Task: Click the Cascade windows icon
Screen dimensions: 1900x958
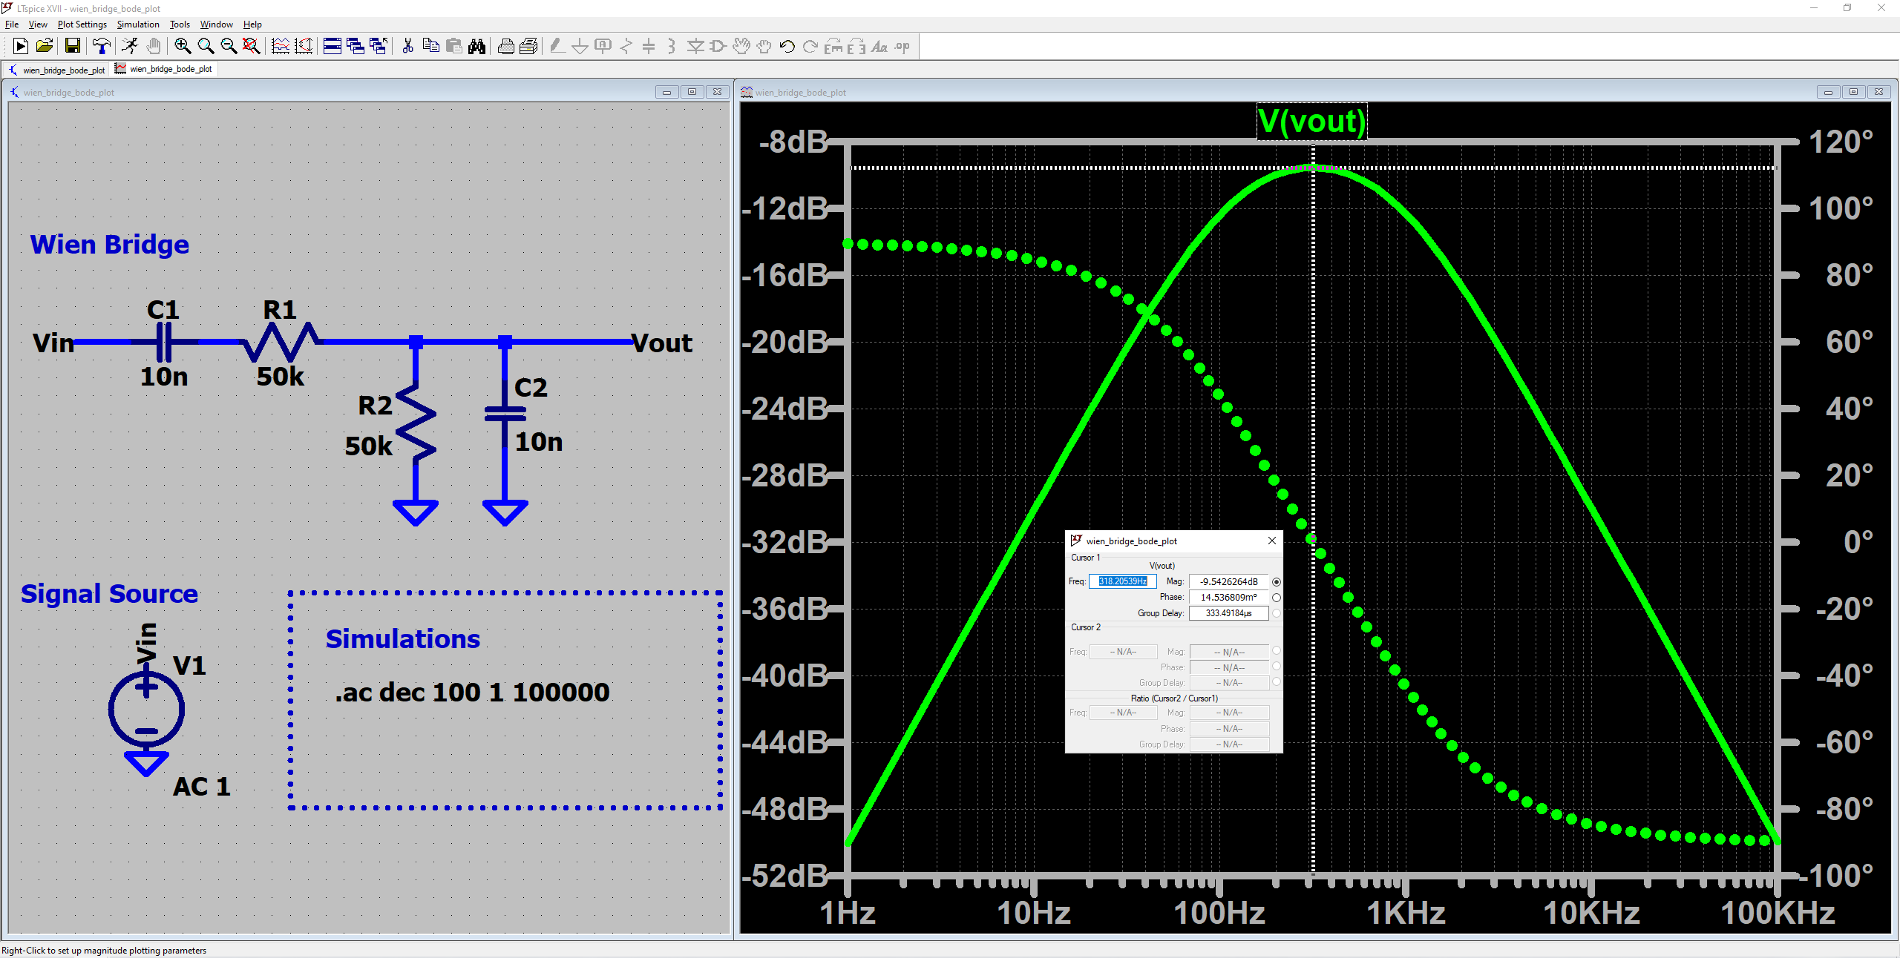Action: point(356,46)
